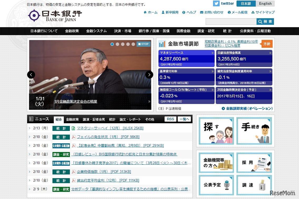Click the Excel icon beside マネタリーサーベイ

pyautogui.click(x=74, y=128)
